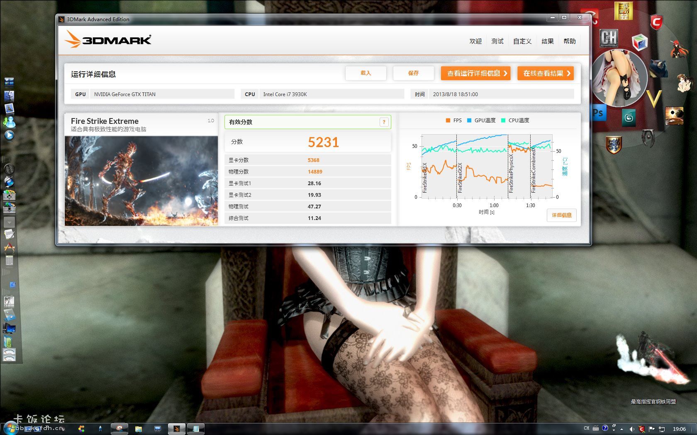This screenshot has height=435, width=697.
Task: Open the Photoshop desktop icon
Action: click(x=599, y=113)
